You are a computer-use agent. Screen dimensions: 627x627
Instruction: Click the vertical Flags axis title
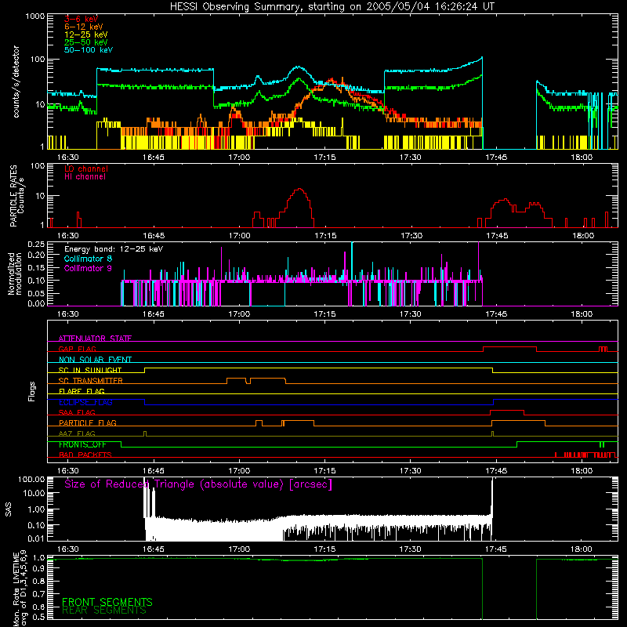[x=32, y=391]
